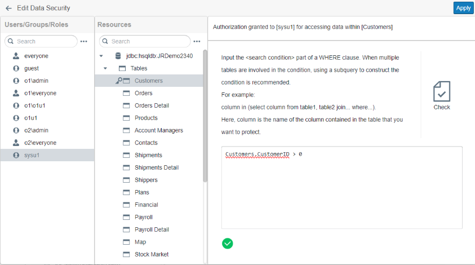Select the o2\everyone group

pos(41,143)
